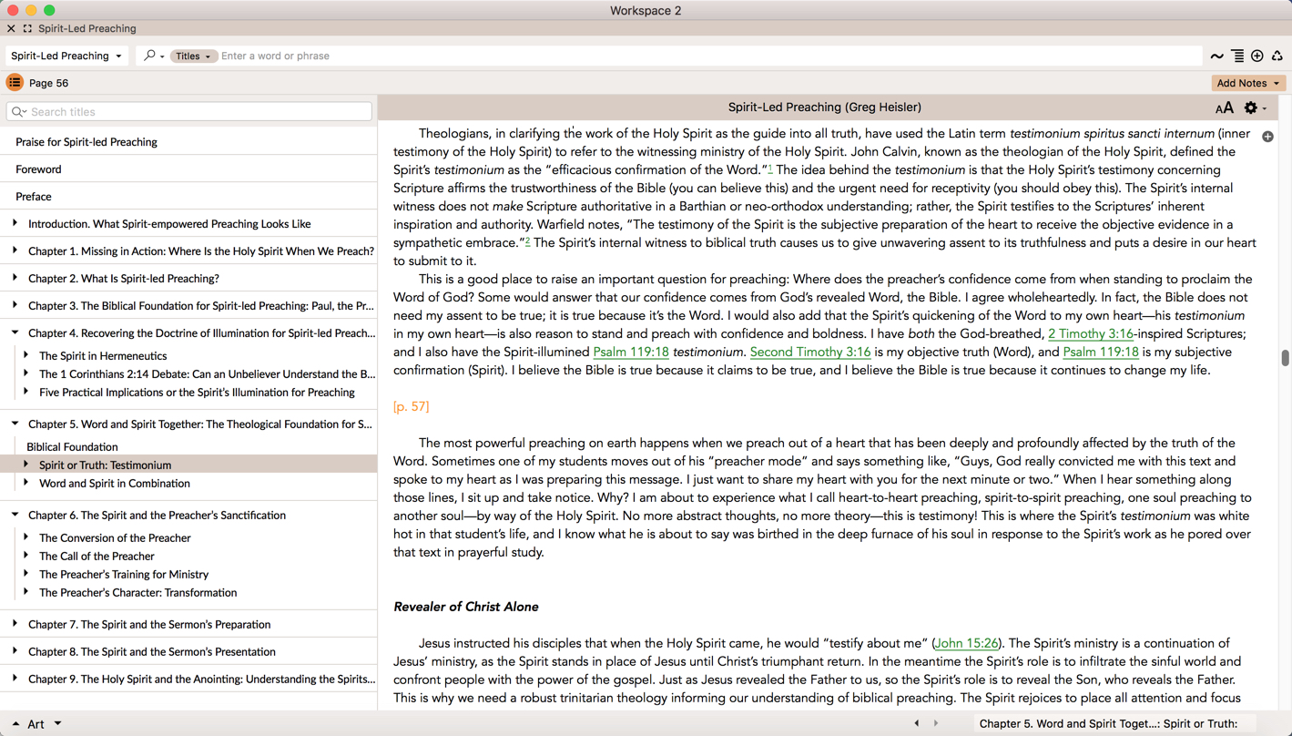This screenshot has width=1292, height=736.
Task: Click the [p. 57] page marker
Action: point(411,407)
